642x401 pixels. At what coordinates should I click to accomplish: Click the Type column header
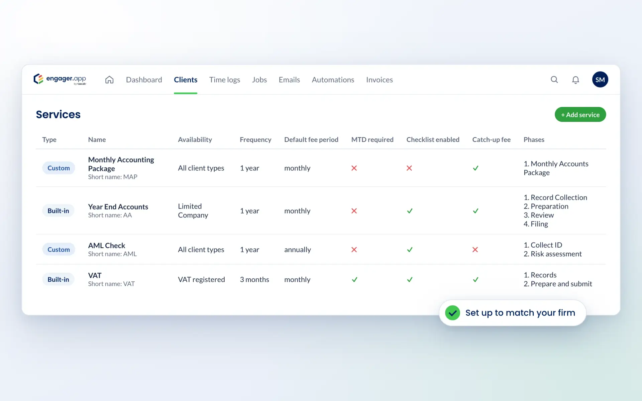click(x=49, y=140)
